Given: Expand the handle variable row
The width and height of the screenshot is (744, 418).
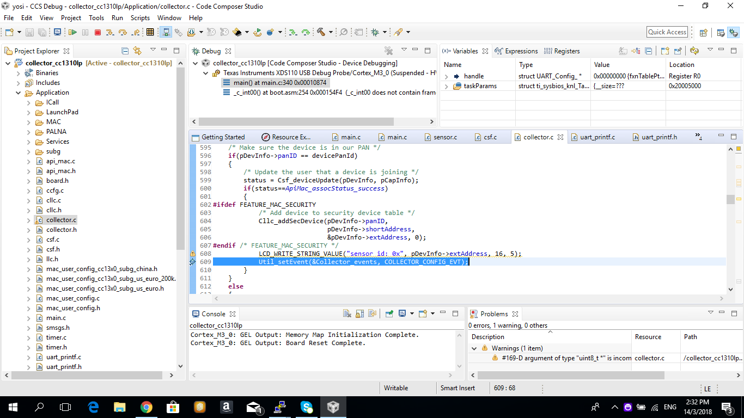Looking at the screenshot, I should tap(447, 77).
